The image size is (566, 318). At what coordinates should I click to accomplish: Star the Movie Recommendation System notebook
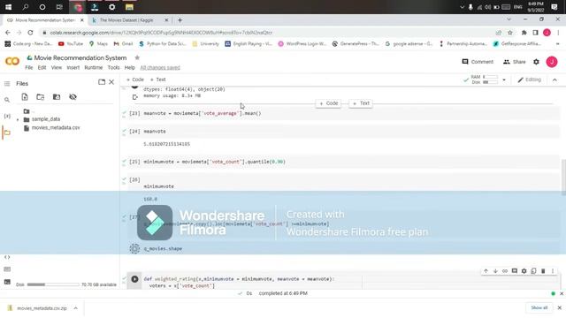pyautogui.click(x=137, y=57)
